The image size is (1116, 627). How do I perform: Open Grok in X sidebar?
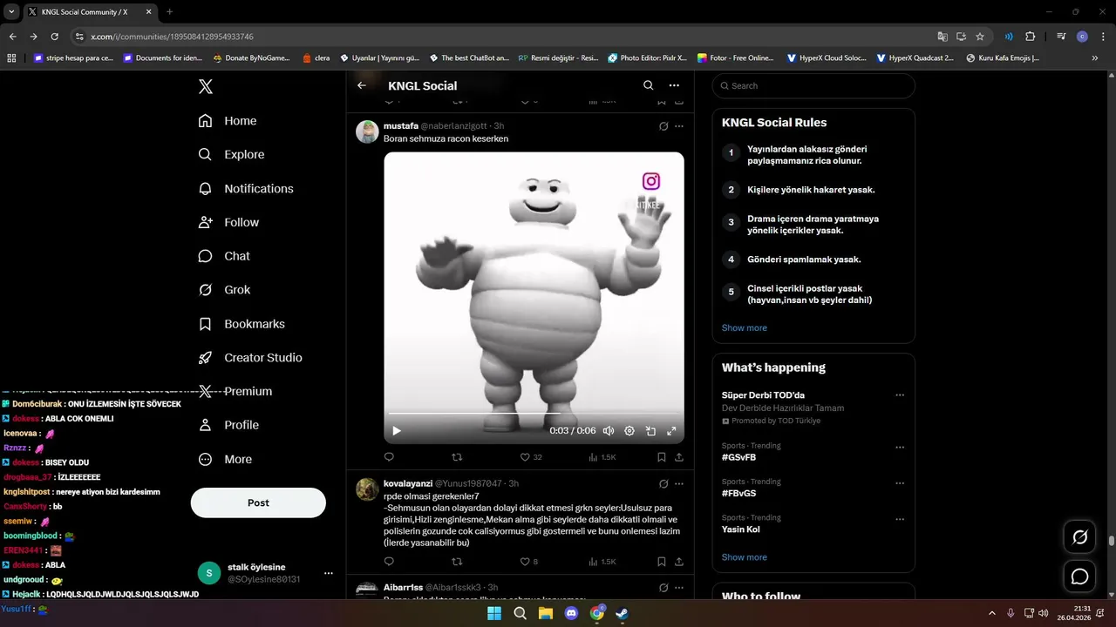(x=224, y=290)
